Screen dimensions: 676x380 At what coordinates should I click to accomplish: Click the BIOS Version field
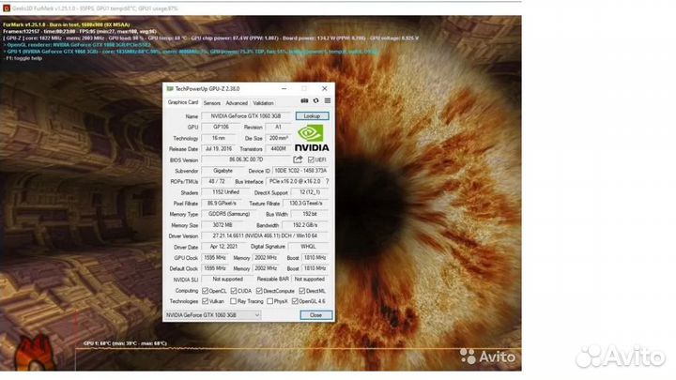point(246,160)
